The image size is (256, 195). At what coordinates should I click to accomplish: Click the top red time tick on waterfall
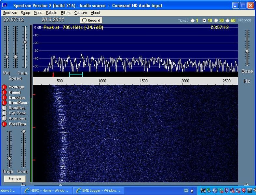tap(34, 95)
